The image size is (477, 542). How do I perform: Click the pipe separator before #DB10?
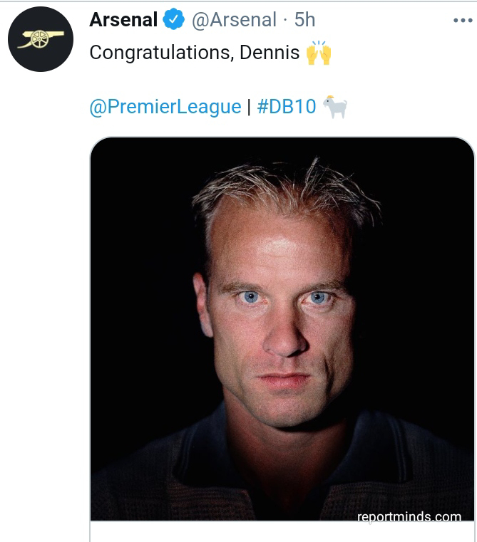pos(249,107)
